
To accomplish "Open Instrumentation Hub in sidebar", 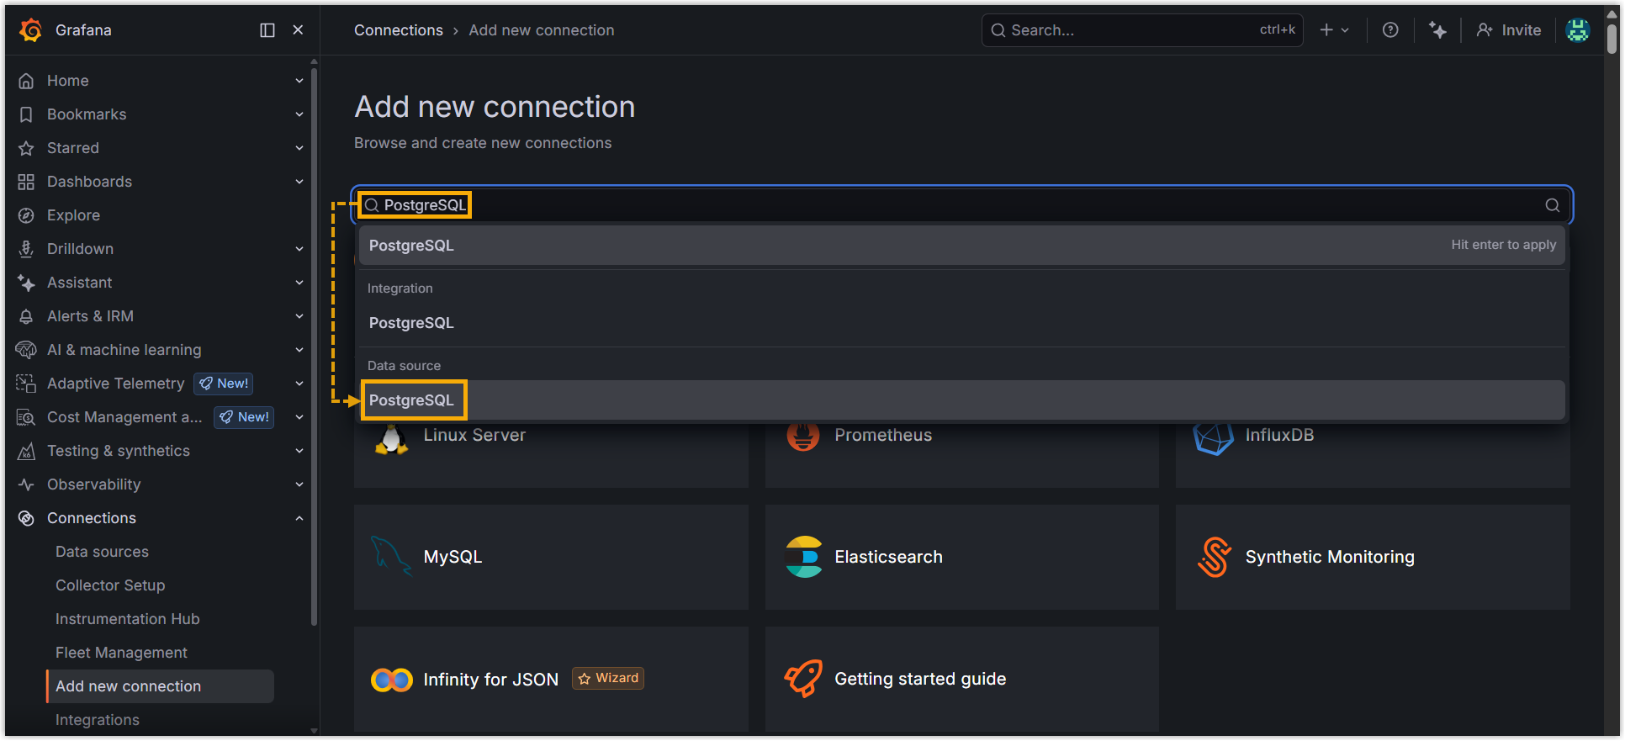I will click(127, 619).
